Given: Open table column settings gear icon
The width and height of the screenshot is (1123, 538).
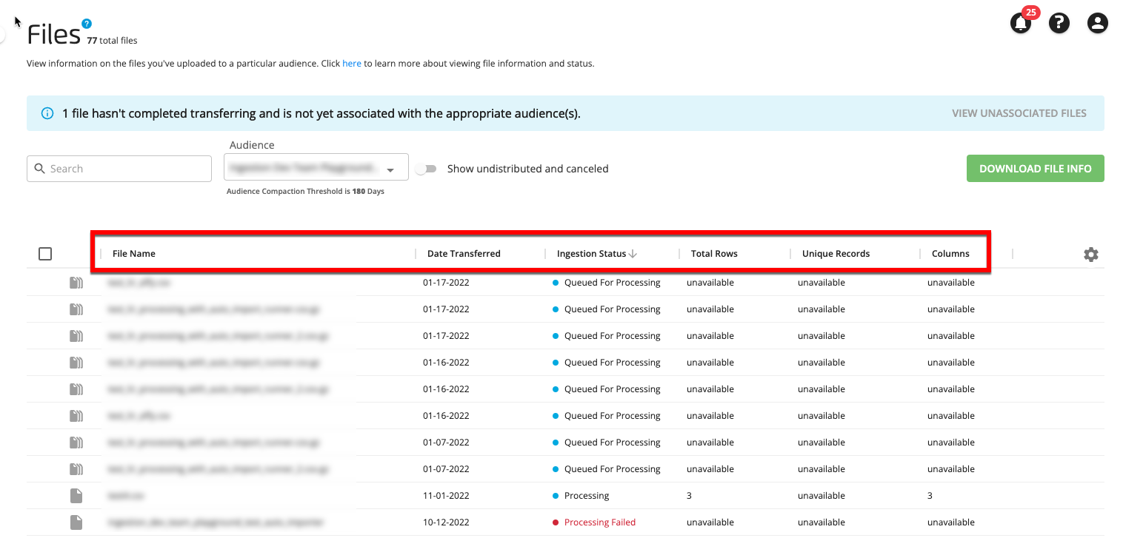Looking at the screenshot, I should click(x=1090, y=255).
